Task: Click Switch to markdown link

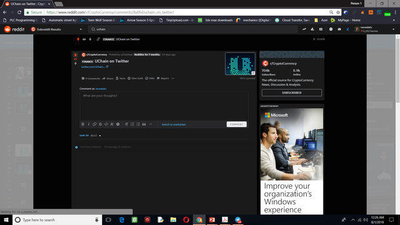Action: point(174,124)
